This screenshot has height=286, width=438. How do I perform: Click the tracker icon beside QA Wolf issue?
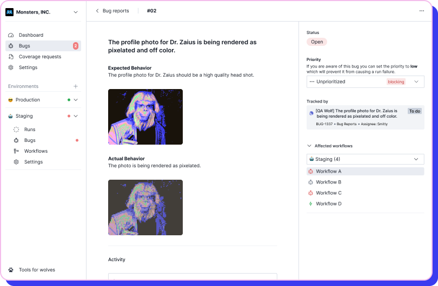point(311,113)
